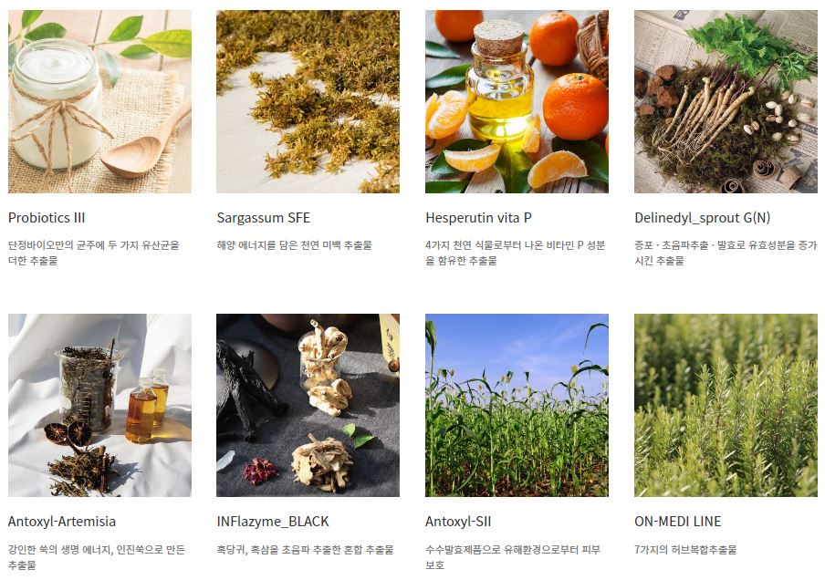Click the description text under ON-MEDI LINE
The height and width of the screenshot is (580, 825).
click(x=685, y=550)
